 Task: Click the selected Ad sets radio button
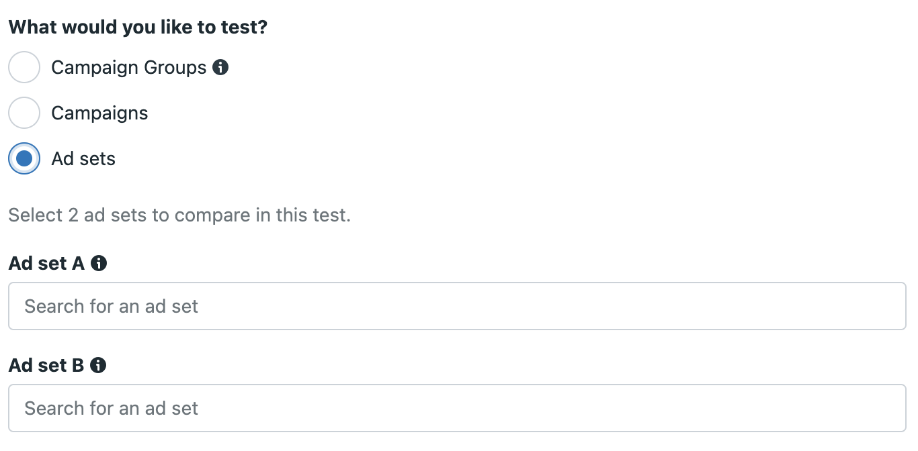24,158
